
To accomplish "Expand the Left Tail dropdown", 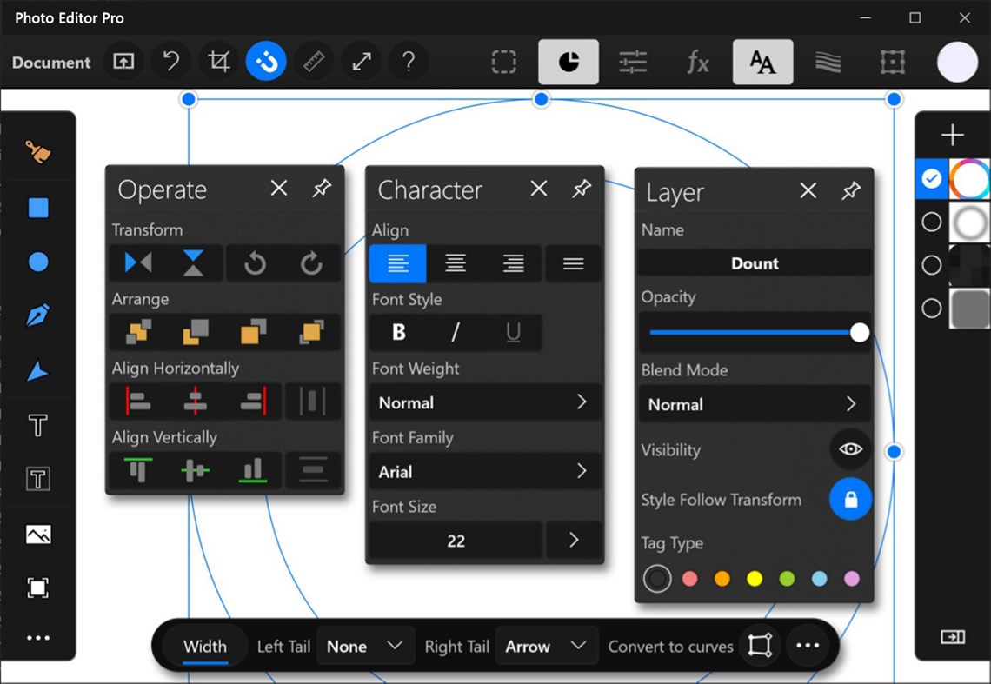I will [365, 646].
